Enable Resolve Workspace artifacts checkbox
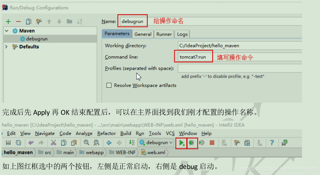The height and width of the screenshot is (175, 320). tap(109, 85)
